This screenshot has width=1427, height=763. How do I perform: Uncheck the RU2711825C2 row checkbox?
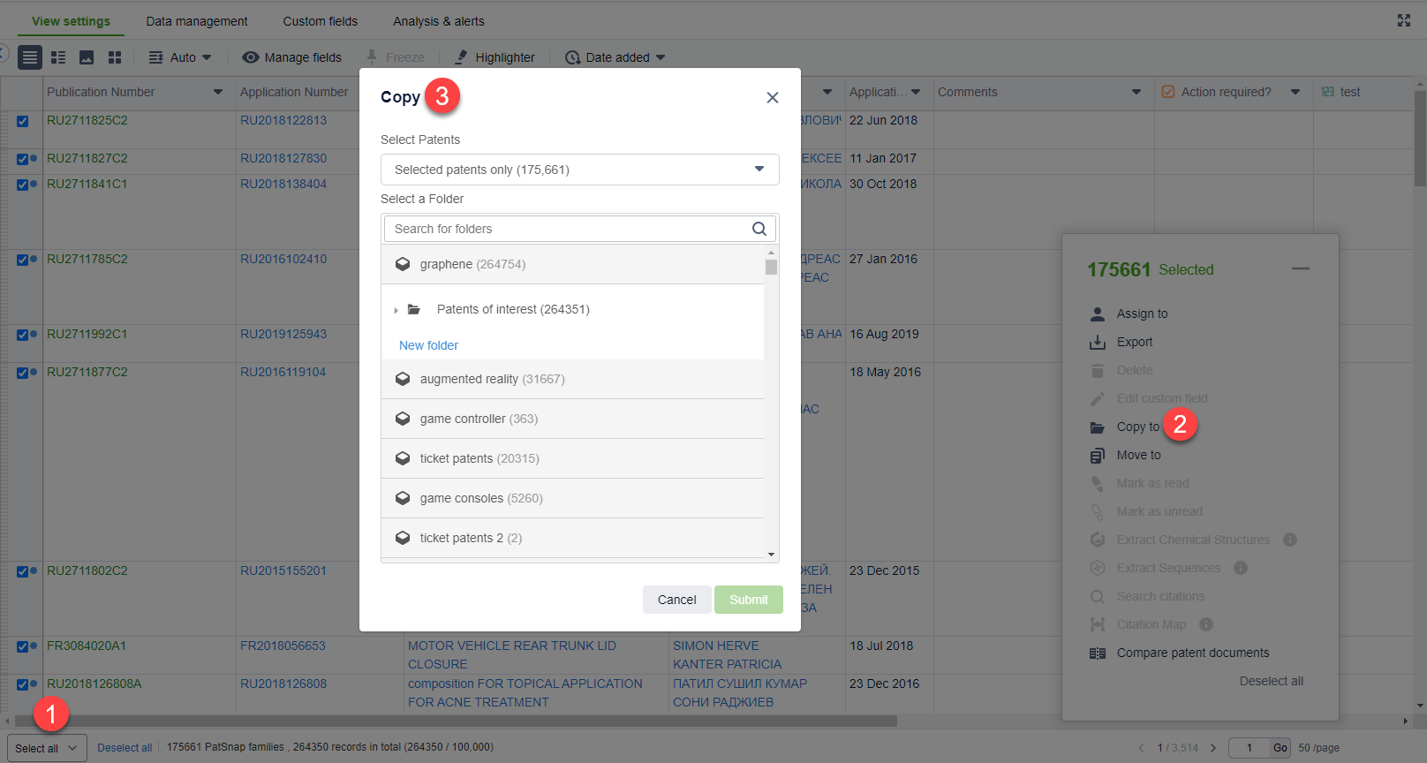[x=23, y=121]
